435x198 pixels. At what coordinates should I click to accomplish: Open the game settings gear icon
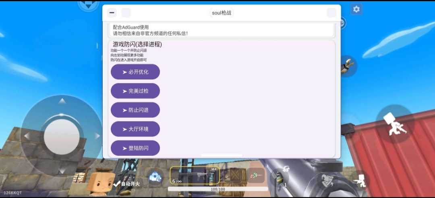coord(356,9)
